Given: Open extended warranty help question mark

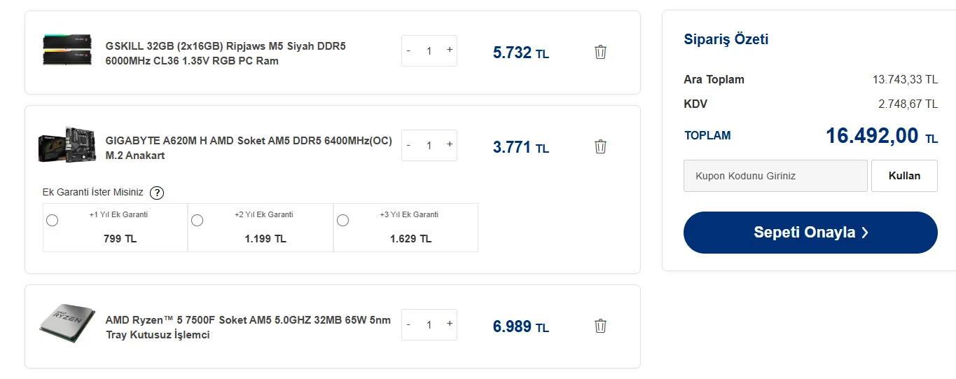Looking at the screenshot, I should 158,193.
